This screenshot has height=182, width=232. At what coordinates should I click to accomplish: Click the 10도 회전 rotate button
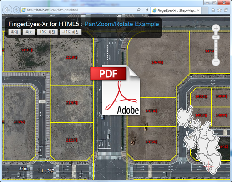47,32
